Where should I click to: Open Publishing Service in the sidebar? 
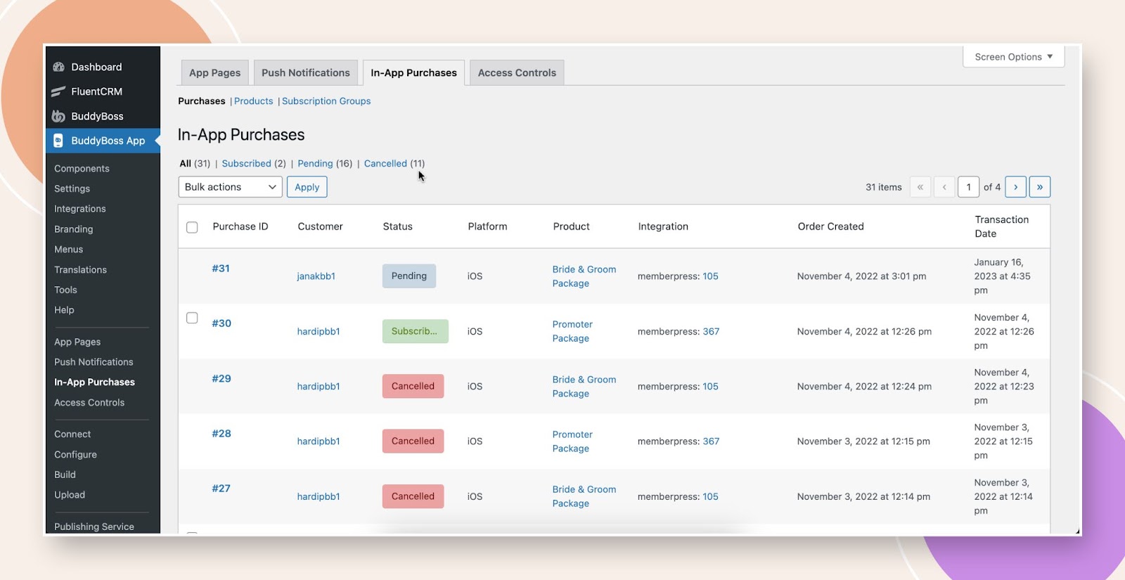click(94, 527)
